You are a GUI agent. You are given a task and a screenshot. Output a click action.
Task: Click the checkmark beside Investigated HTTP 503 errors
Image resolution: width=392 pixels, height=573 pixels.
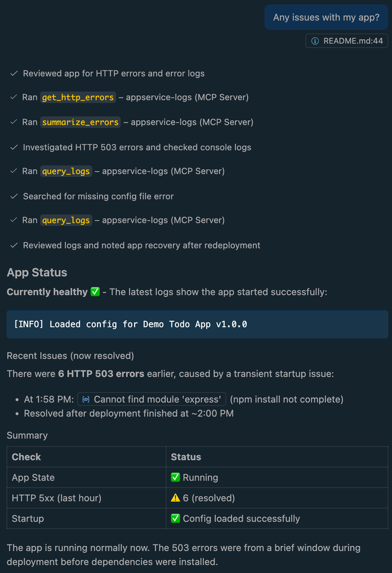(x=14, y=147)
